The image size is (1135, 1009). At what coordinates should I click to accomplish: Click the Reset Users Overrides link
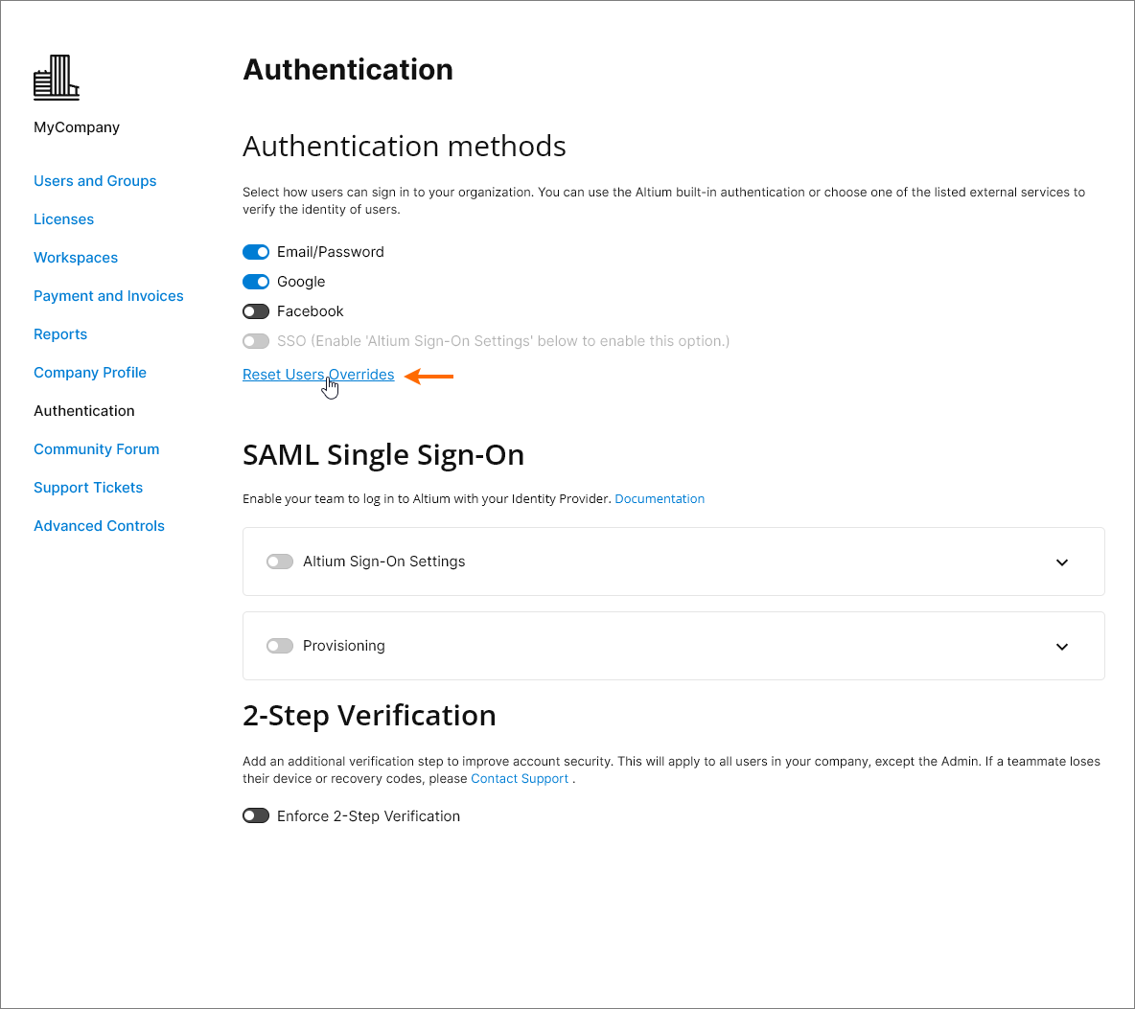pyautogui.click(x=318, y=375)
